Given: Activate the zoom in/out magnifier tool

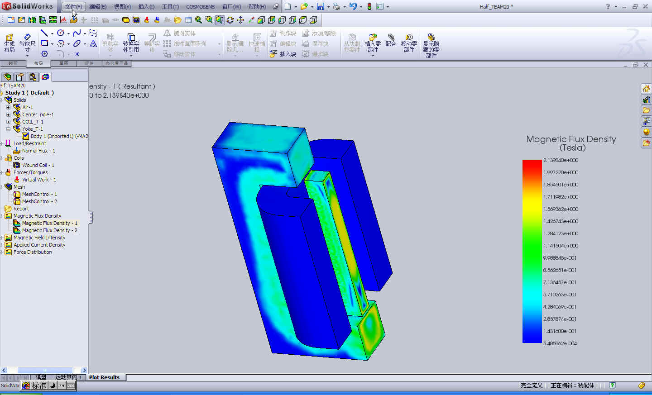Looking at the screenshot, I should pos(220,20).
